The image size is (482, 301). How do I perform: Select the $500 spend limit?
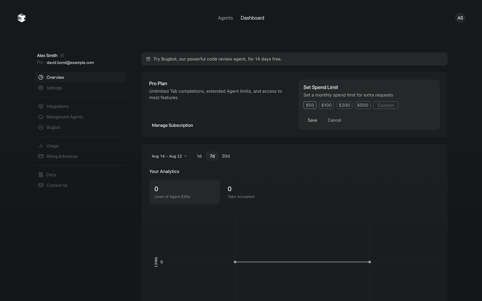tap(363, 105)
